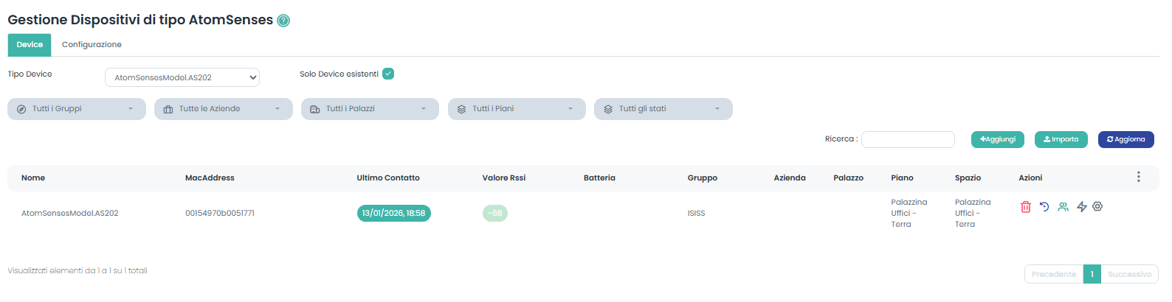Image resolution: width=1172 pixels, height=302 pixels.
Task: Switch to the Configurazione tab
Action: point(92,45)
